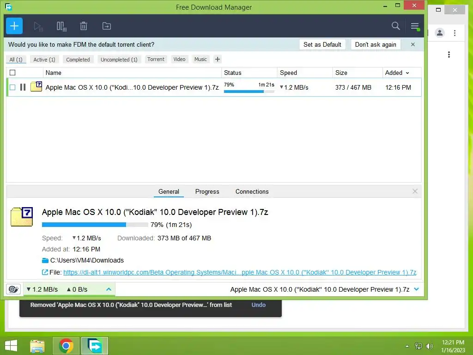Click the large 7z archive icon in General panel
Image resolution: width=473 pixels, height=355 pixels.
tap(22, 216)
